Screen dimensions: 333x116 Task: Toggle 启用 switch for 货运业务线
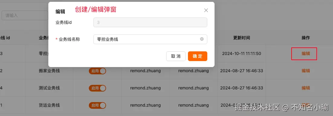pyautogui.click(x=97, y=105)
